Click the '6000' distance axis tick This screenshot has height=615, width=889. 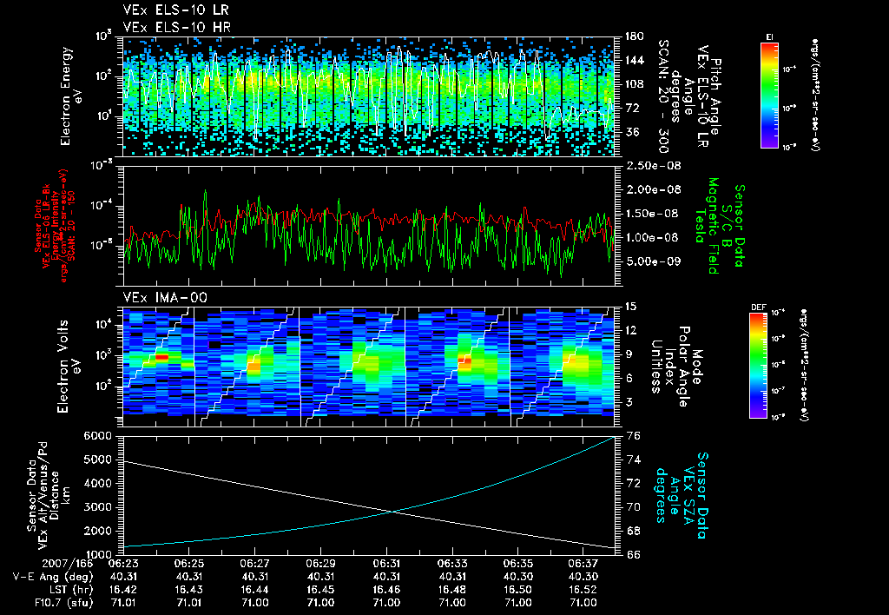97,436
